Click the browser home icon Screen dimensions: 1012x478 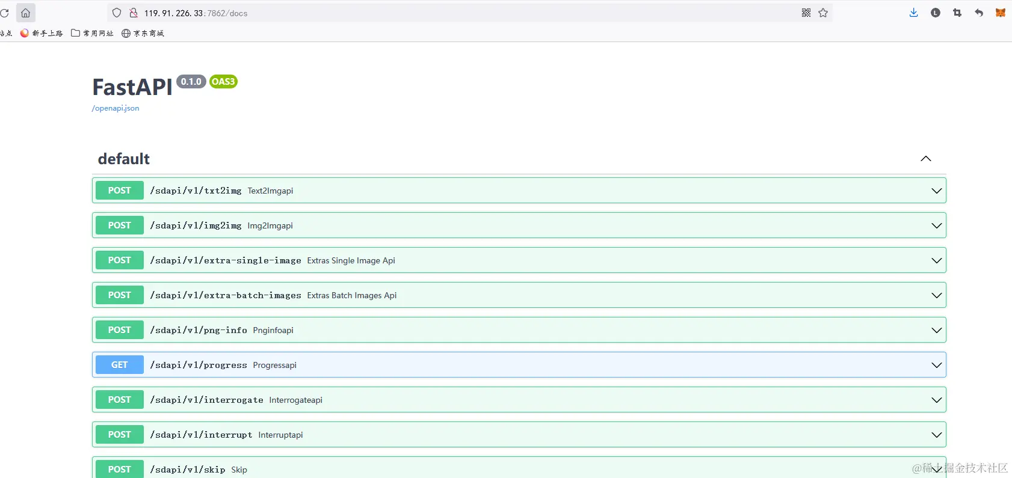[x=25, y=13]
